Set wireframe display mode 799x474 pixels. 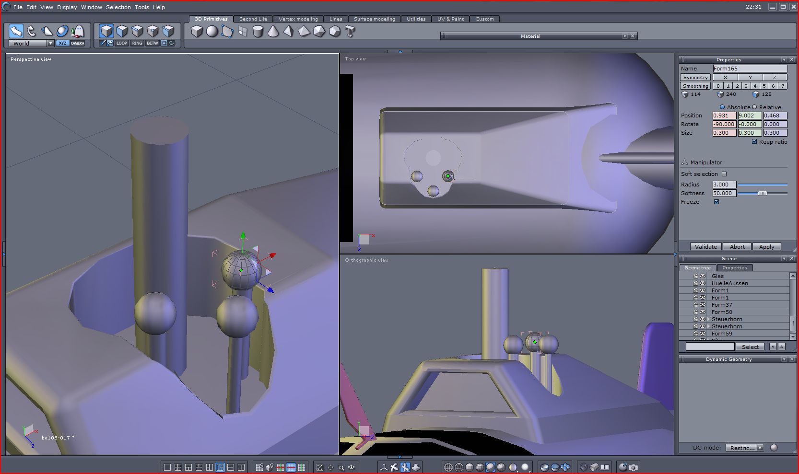[x=448, y=467]
